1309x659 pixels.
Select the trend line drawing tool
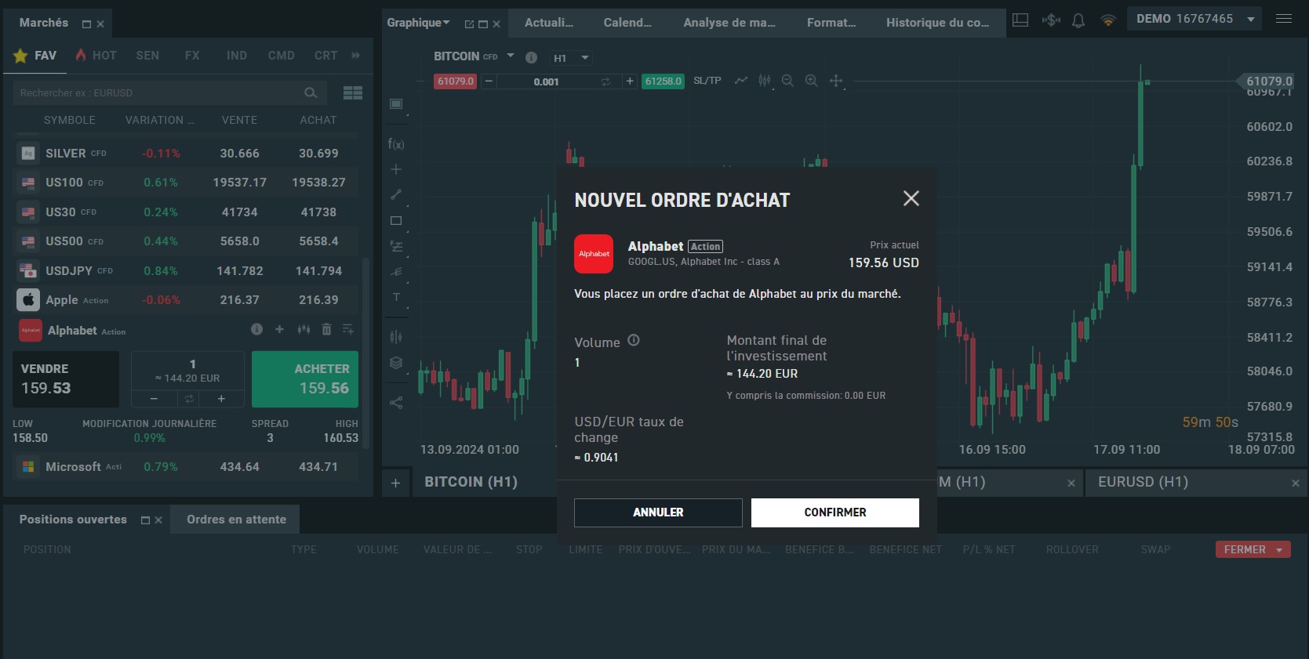click(396, 194)
